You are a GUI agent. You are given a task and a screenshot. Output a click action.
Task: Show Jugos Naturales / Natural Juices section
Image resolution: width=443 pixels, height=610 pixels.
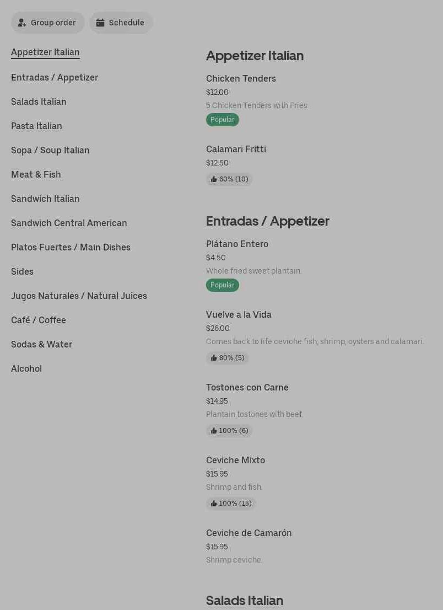tap(79, 296)
